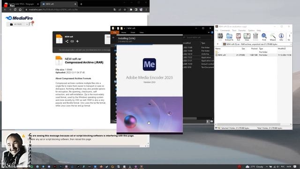This screenshot has width=300, height=169.
Task: Sort WinRAR list by Modified column
Action: click(x=282, y=49)
